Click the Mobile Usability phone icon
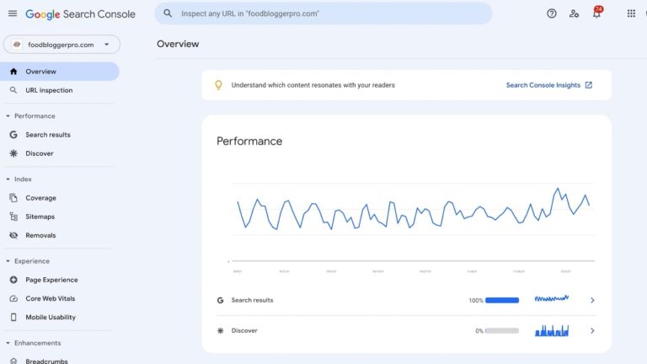The height and width of the screenshot is (364, 647). (x=13, y=317)
